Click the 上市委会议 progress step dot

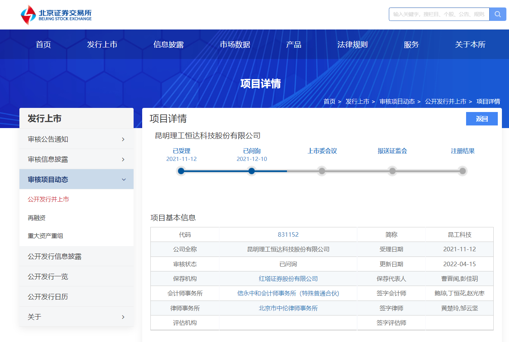click(x=322, y=171)
